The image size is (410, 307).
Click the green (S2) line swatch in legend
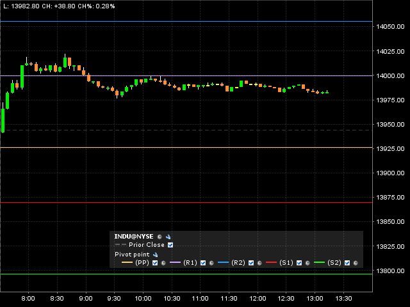pos(319,262)
